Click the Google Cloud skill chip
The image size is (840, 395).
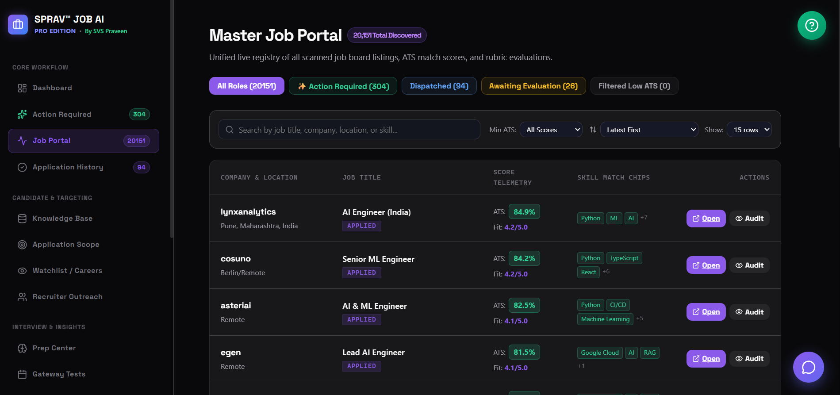click(600, 353)
